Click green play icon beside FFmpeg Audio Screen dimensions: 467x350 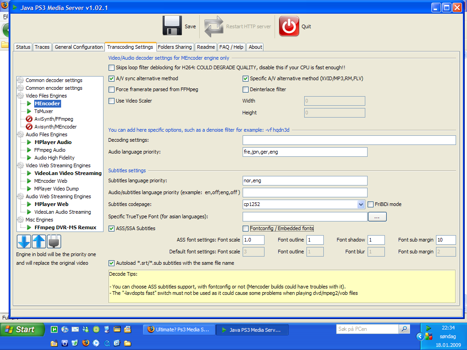click(29, 150)
